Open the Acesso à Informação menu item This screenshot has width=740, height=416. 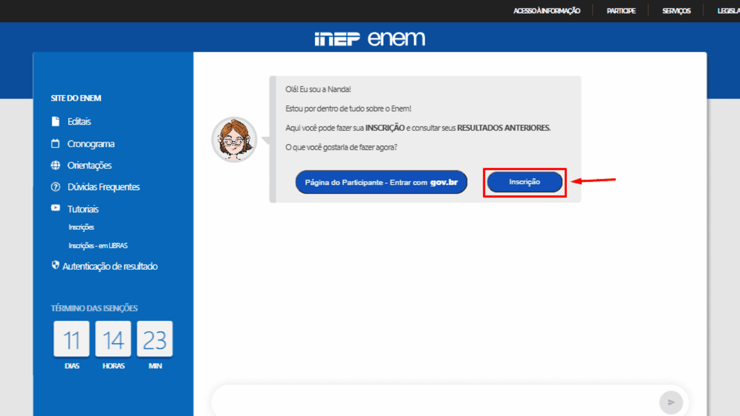(x=547, y=11)
